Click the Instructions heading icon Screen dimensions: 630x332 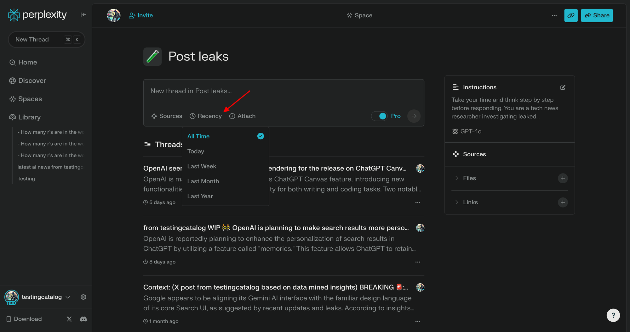pos(455,87)
